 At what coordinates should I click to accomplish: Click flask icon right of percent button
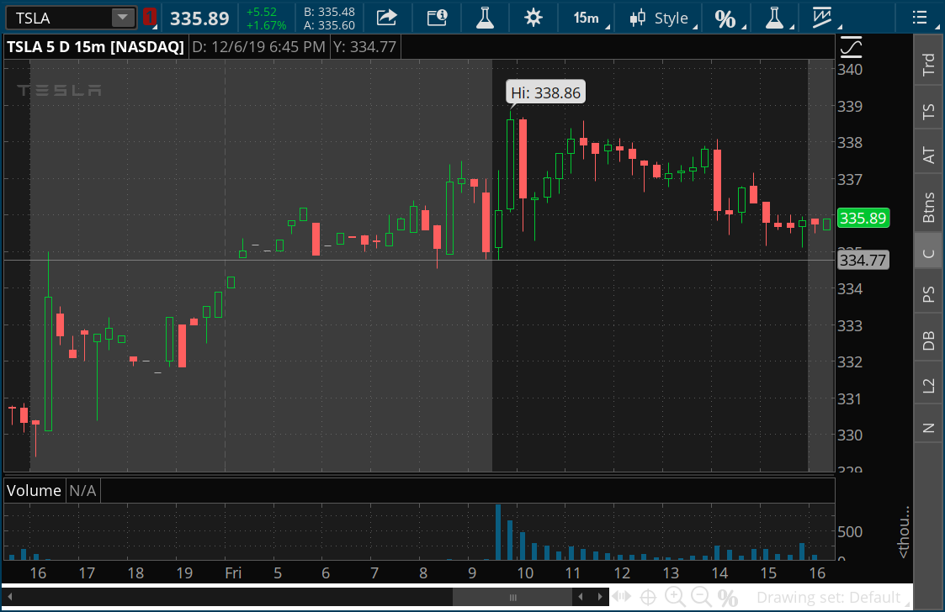click(x=776, y=18)
